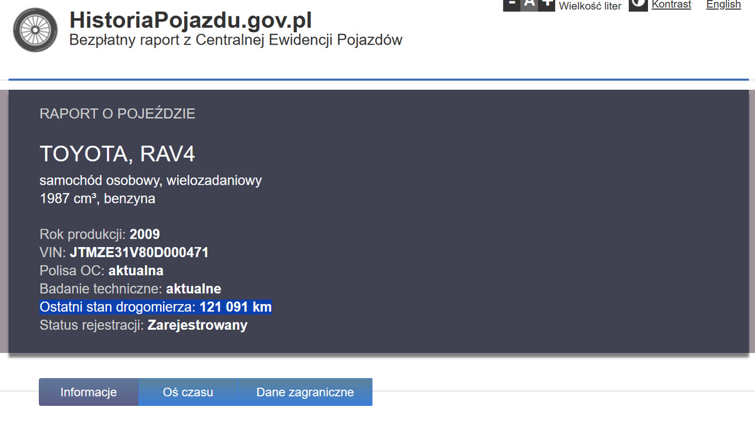Increase font size with plus button

(x=547, y=5)
